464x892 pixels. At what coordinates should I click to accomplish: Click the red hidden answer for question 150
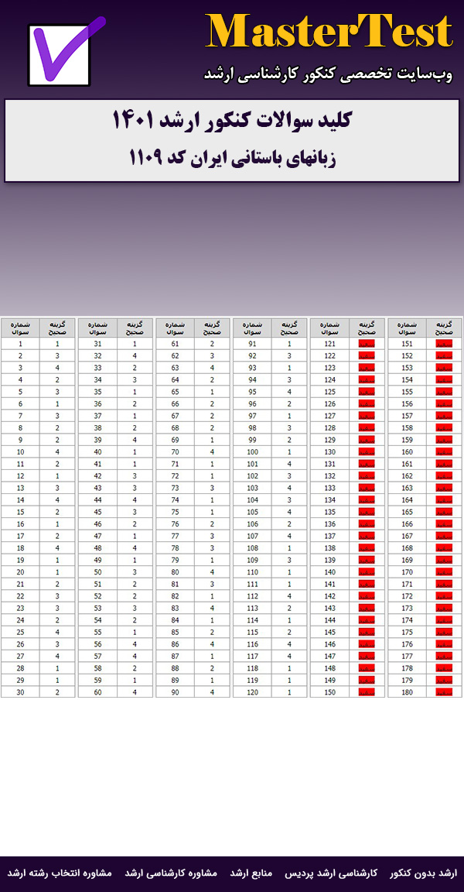pos(367,691)
